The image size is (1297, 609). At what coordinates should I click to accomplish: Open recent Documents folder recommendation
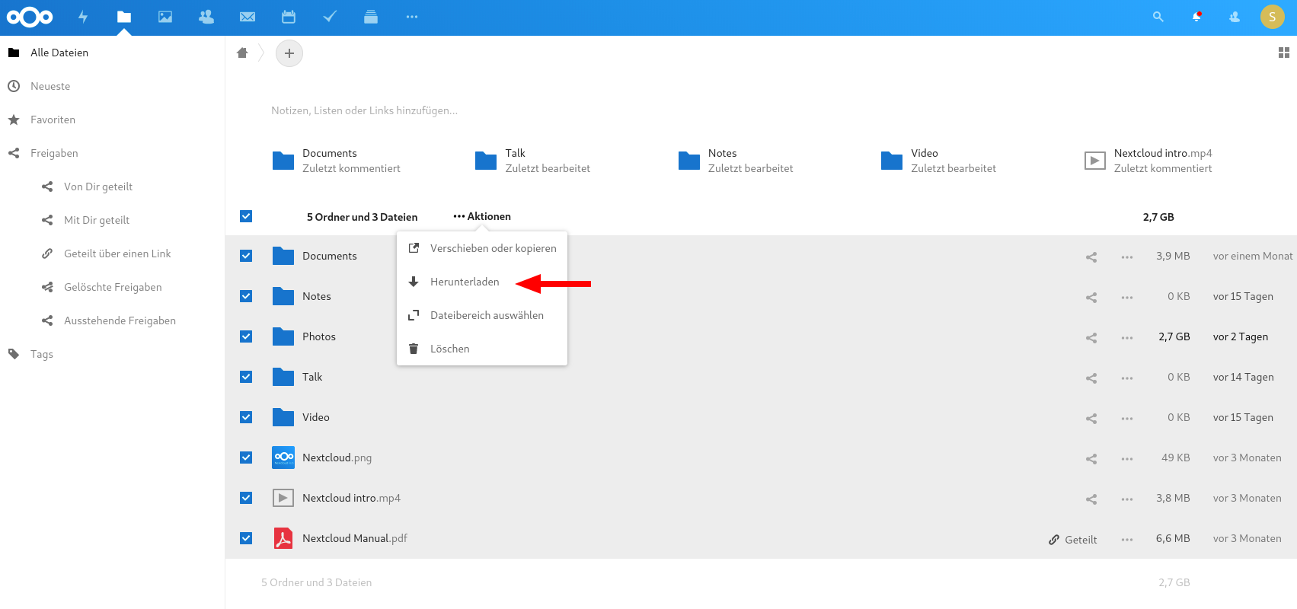click(336, 161)
